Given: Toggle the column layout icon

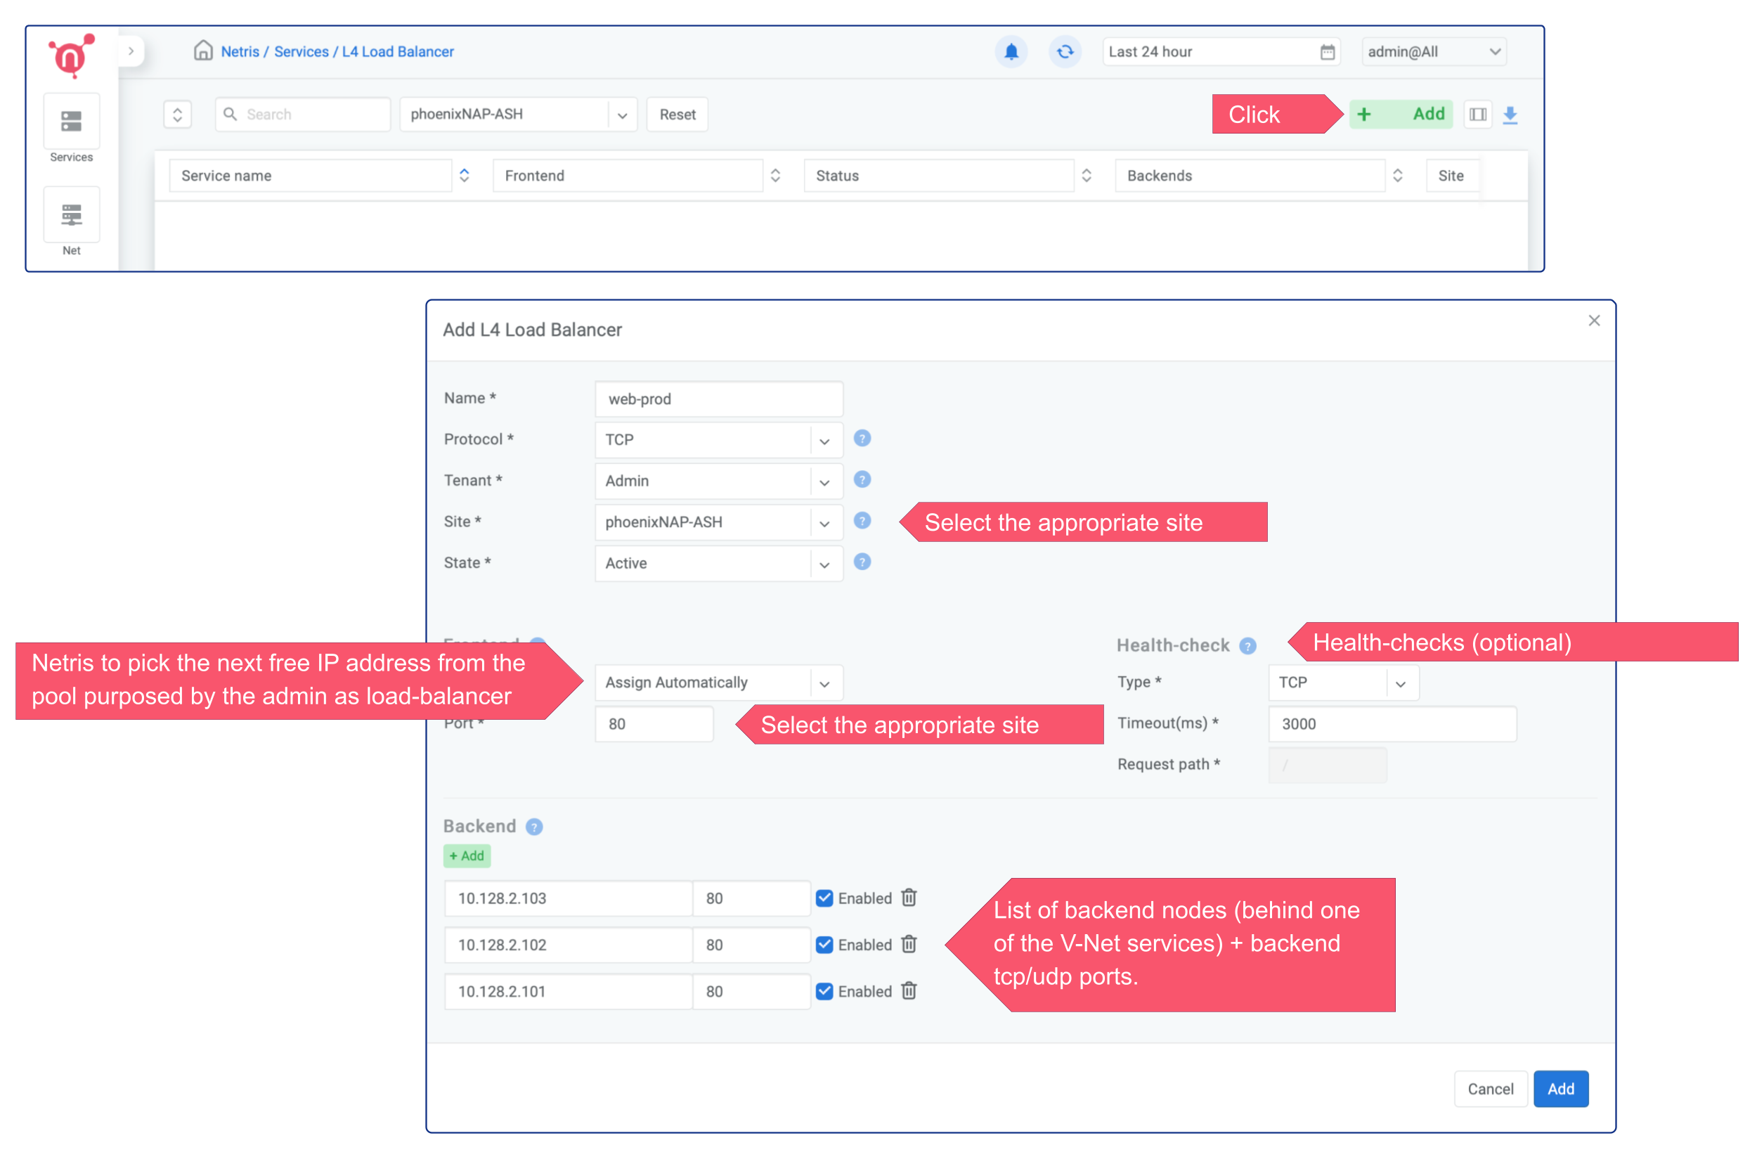Looking at the screenshot, I should coord(1477,115).
